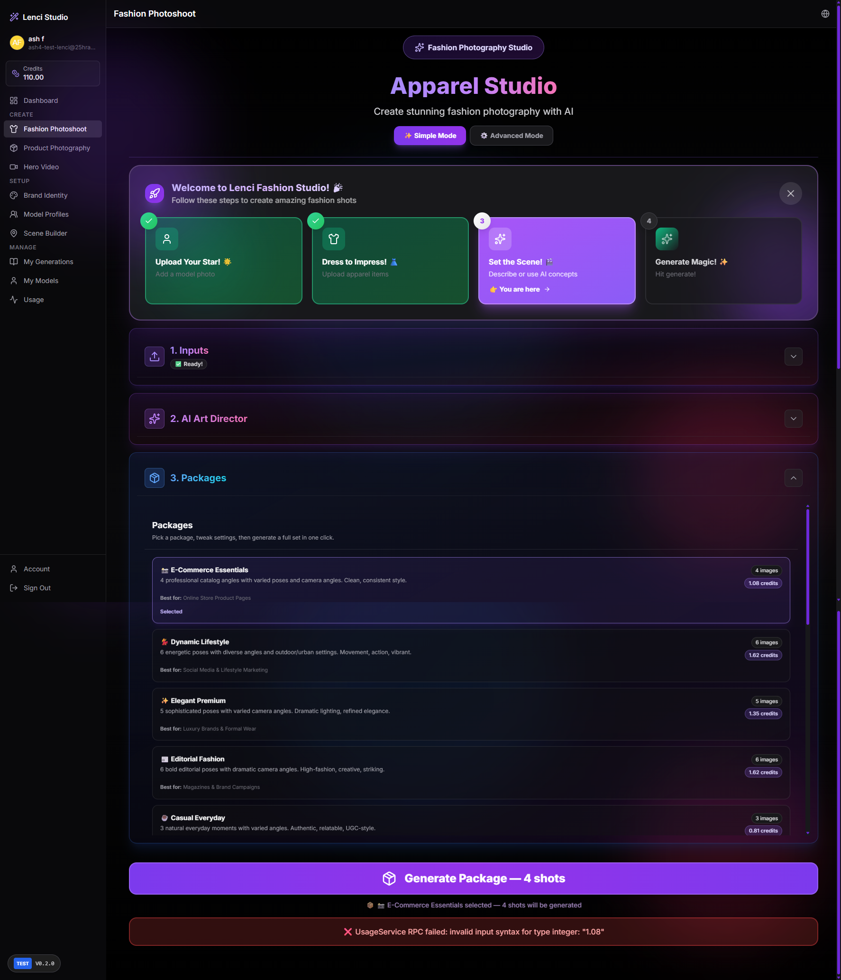Collapse the Packages section

pos(793,478)
